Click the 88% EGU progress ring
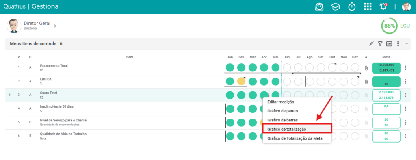 [390, 26]
